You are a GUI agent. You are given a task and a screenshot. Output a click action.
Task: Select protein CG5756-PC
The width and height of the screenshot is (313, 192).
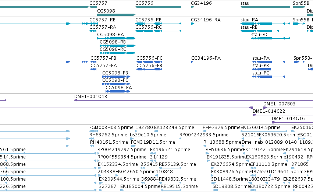click(149, 58)
